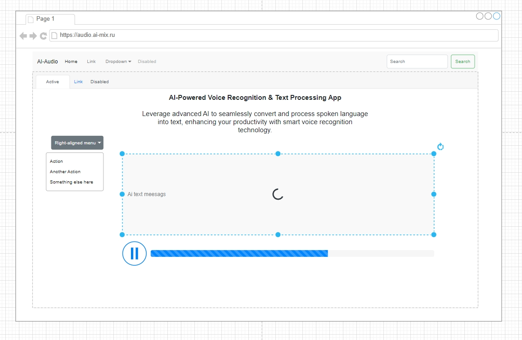Open the Right-aligned menu dropdown
This screenshot has height=340, width=522.
(x=77, y=143)
